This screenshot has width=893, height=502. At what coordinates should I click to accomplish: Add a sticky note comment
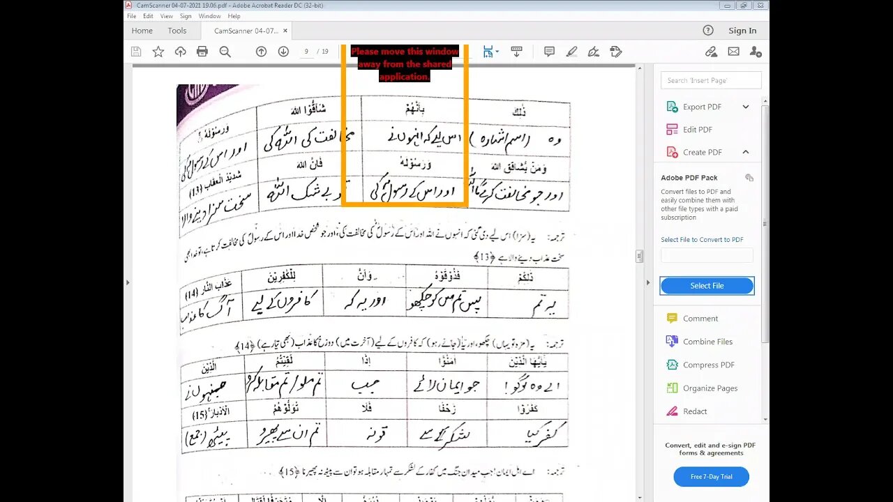click(549, 52)
